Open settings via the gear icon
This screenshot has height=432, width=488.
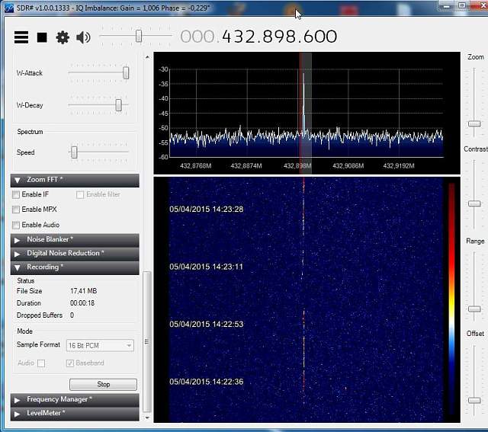(x=63, y=37)
